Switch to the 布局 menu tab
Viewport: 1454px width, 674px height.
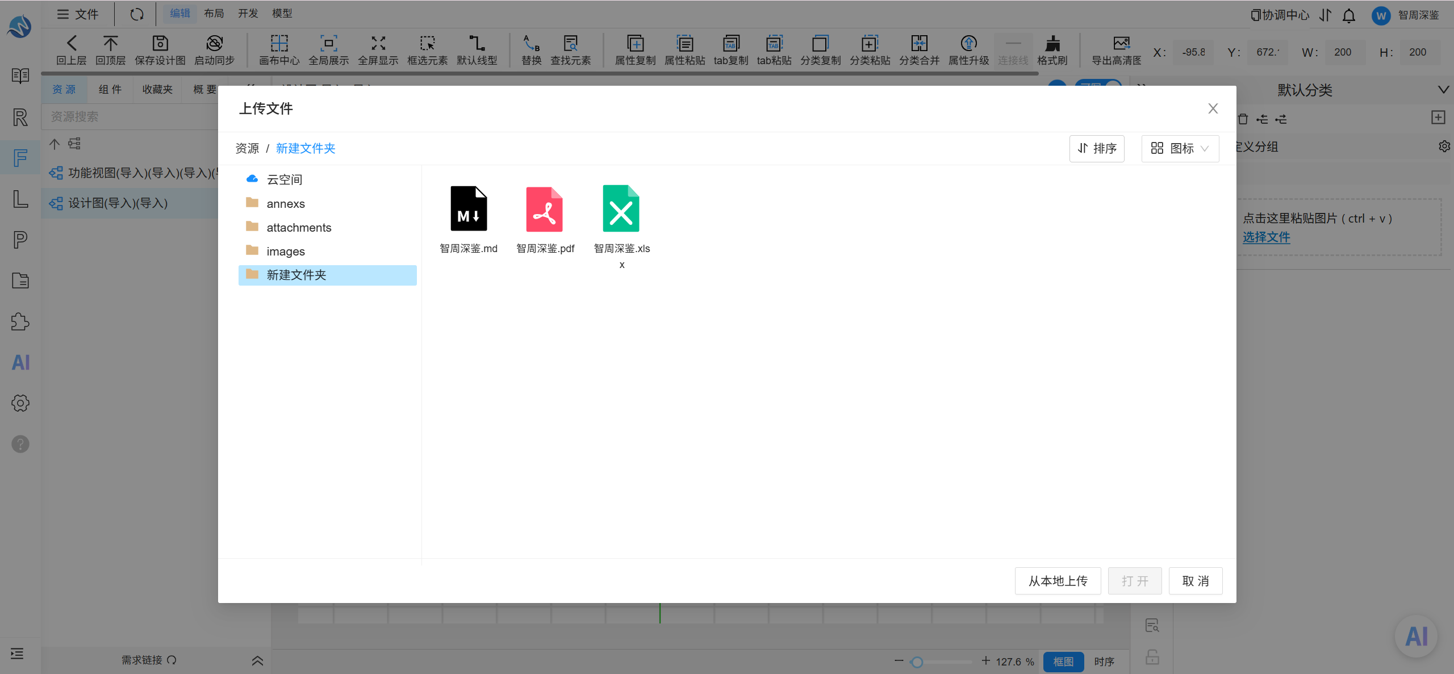(214, 13)
